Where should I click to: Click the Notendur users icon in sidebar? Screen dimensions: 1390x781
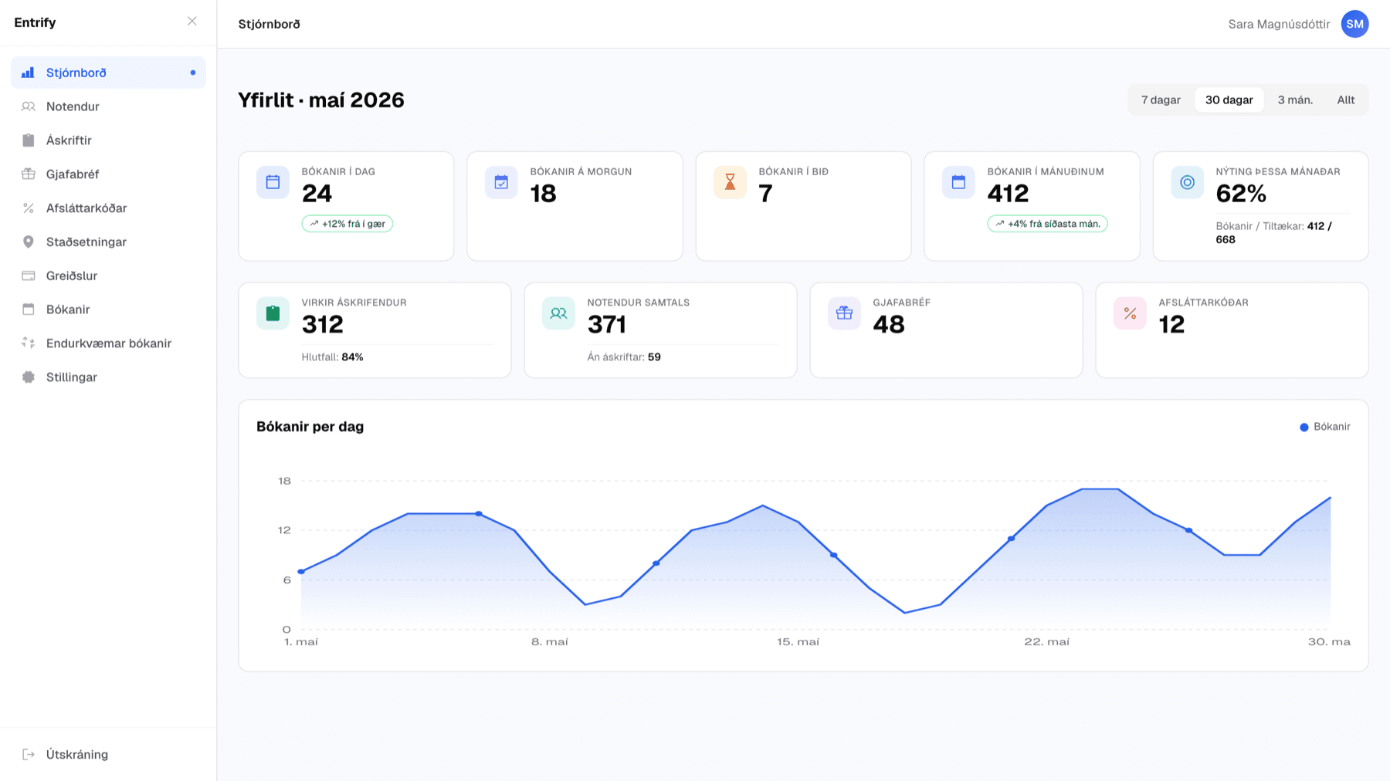pos(28,106)
